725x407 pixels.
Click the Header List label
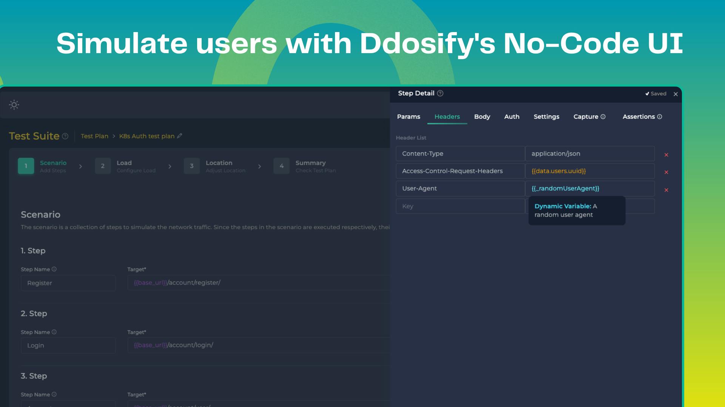tap(411, 138)
